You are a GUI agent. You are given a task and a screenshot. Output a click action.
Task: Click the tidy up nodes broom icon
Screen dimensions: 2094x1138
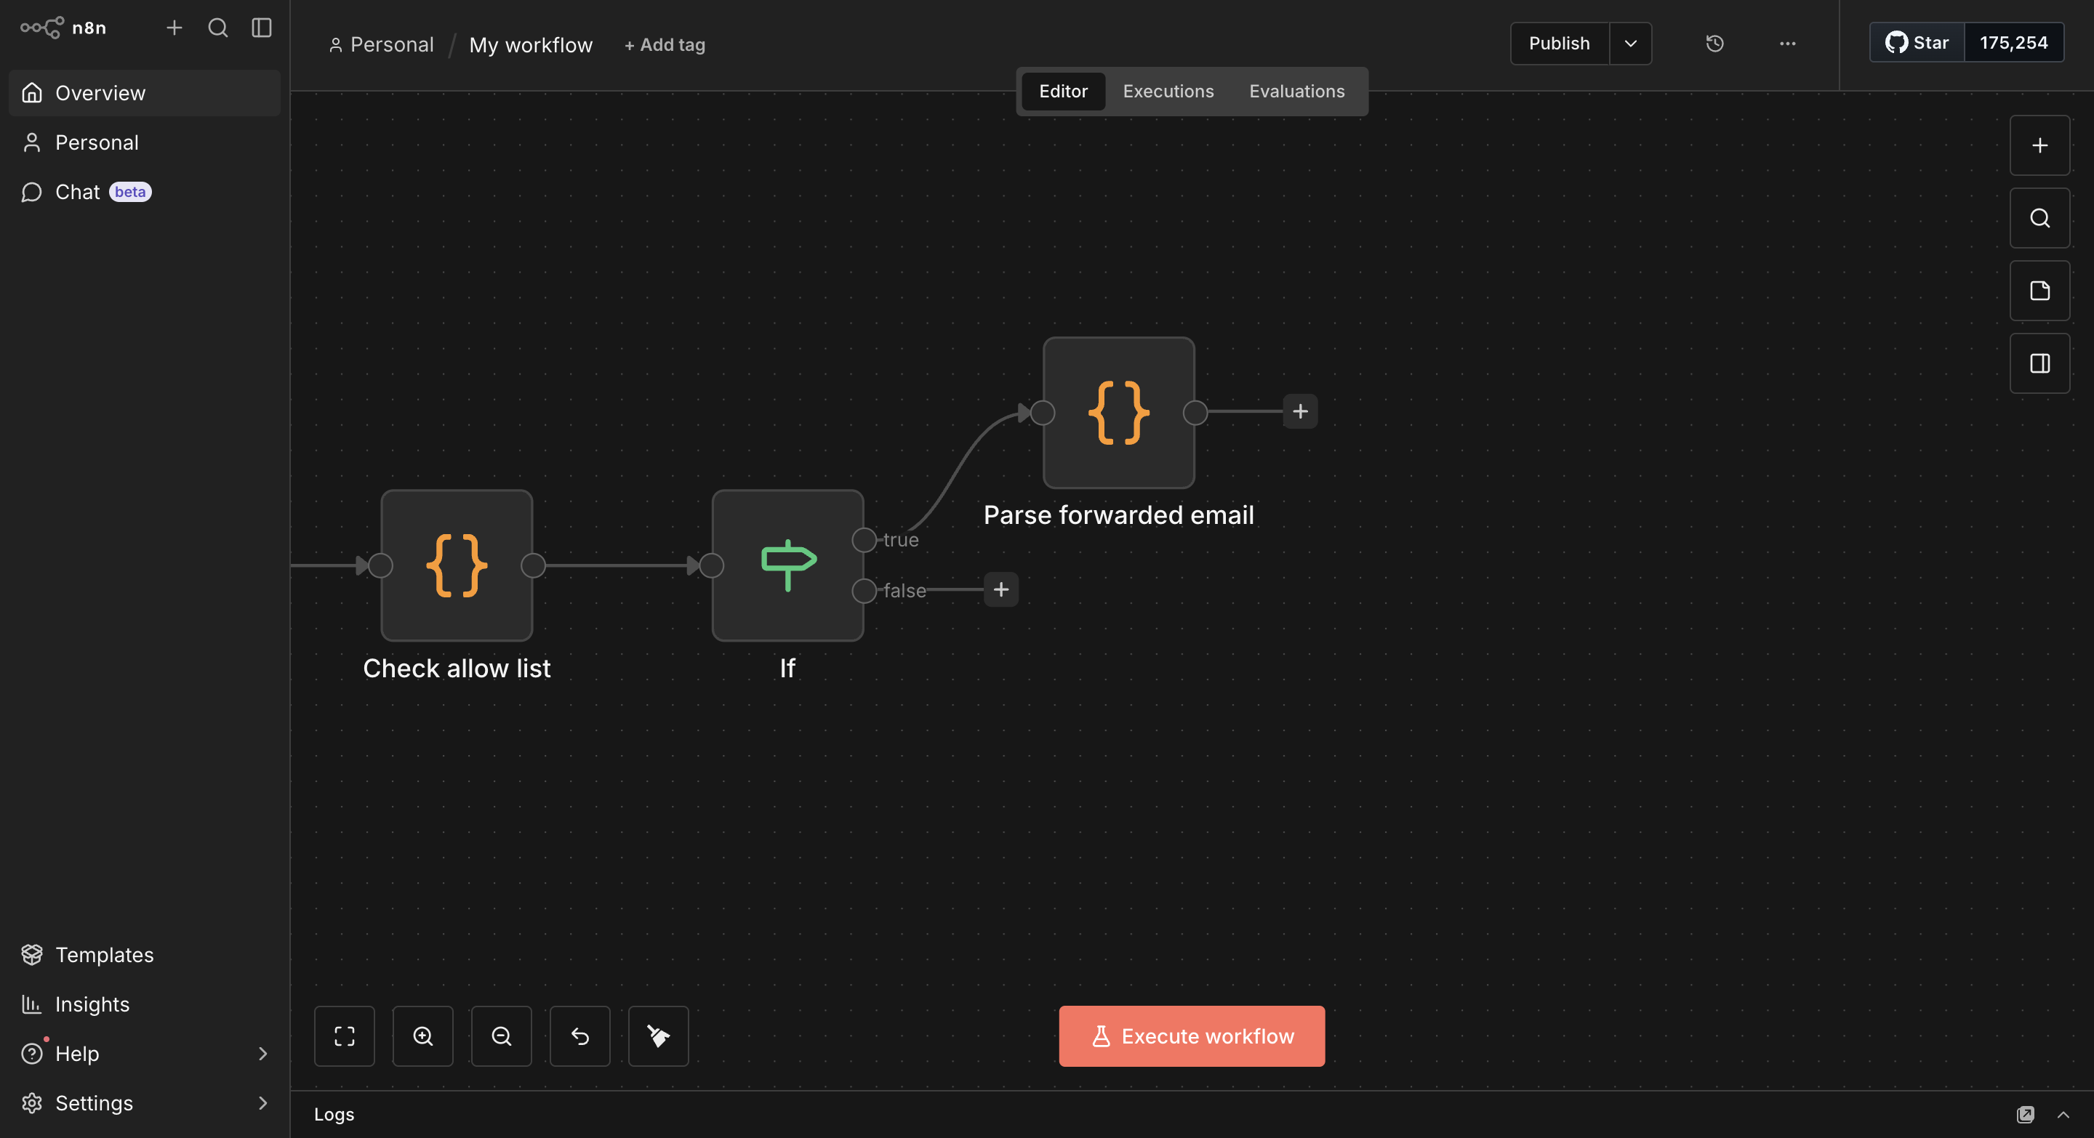657,1036
